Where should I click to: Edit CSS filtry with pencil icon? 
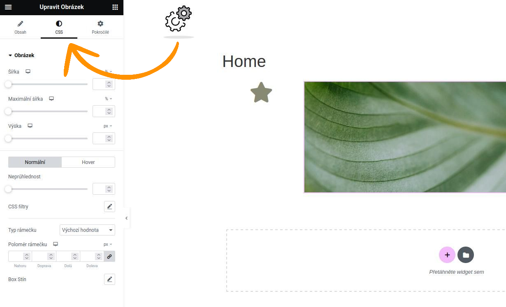point(109,207)
